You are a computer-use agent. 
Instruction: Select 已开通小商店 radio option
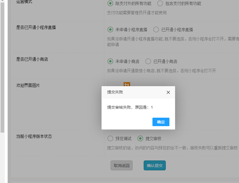click(x=148, y=61)
